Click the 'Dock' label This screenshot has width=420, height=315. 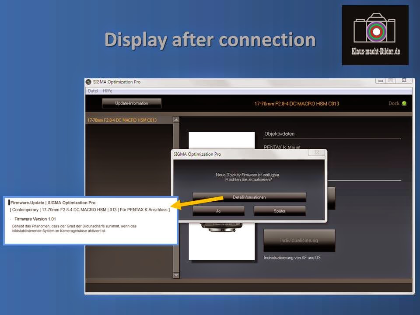pyautogui.click(x=394, y=103)
